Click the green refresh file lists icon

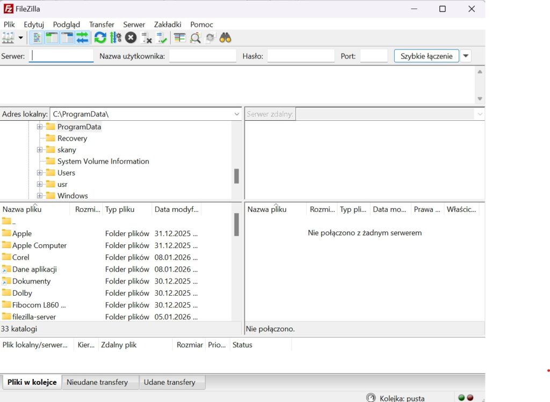pyautogui.click(x=100, y=38)
